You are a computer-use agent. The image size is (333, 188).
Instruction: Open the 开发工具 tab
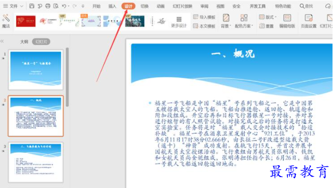coord(257,6)
